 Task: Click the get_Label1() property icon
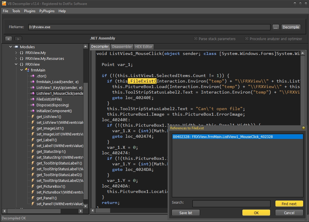[33, 140]
